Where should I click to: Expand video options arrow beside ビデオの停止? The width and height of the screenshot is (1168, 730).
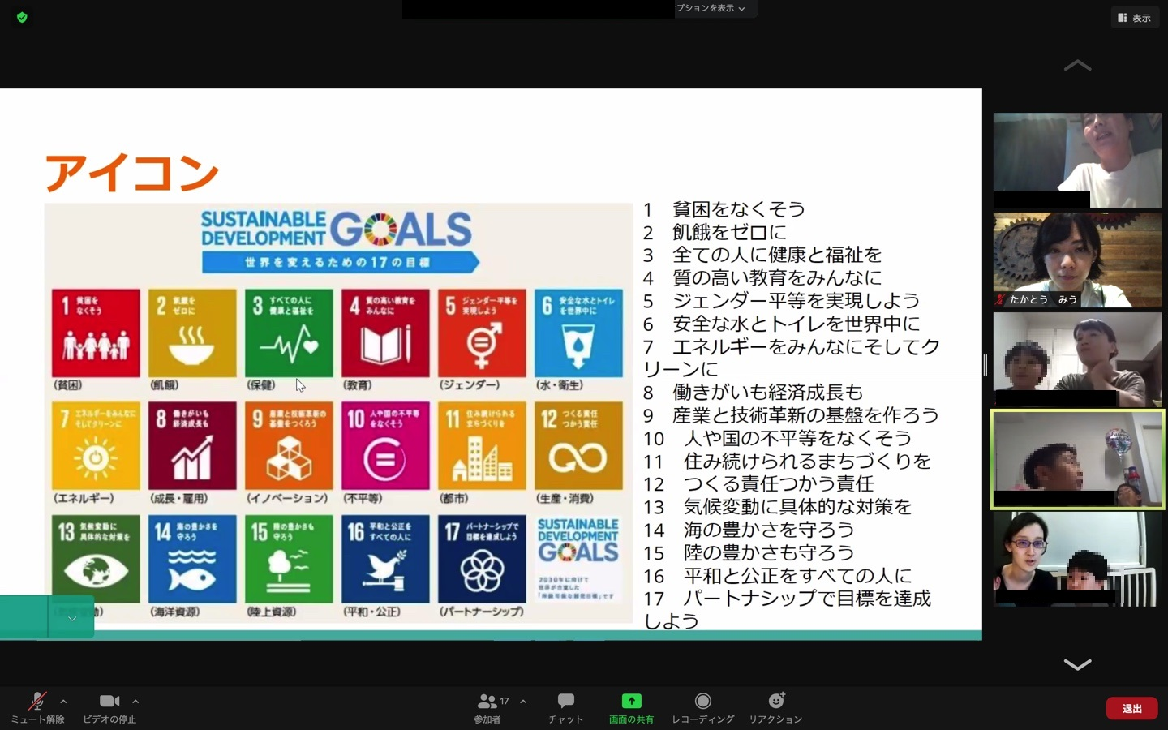[135, 702]
